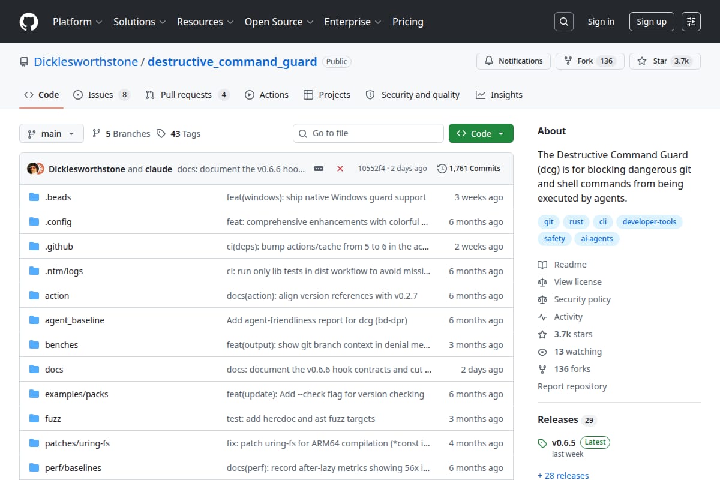Switch to the Issues tab
720x480 pixels.
[x=101, y=95]
